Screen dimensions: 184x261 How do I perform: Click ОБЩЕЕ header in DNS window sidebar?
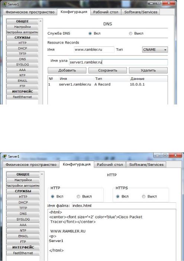[x=22, y=21]
